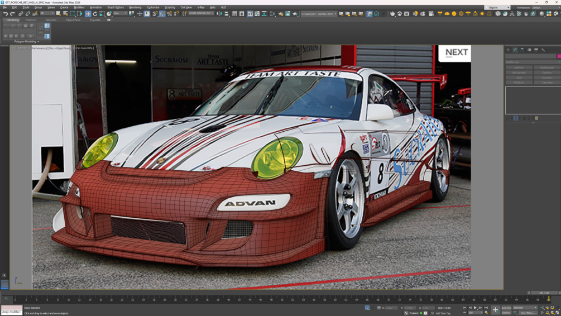Click the Undo arrow icon
Image resolution: width=561 pixels, height=316 pixels.
(6, 13)
